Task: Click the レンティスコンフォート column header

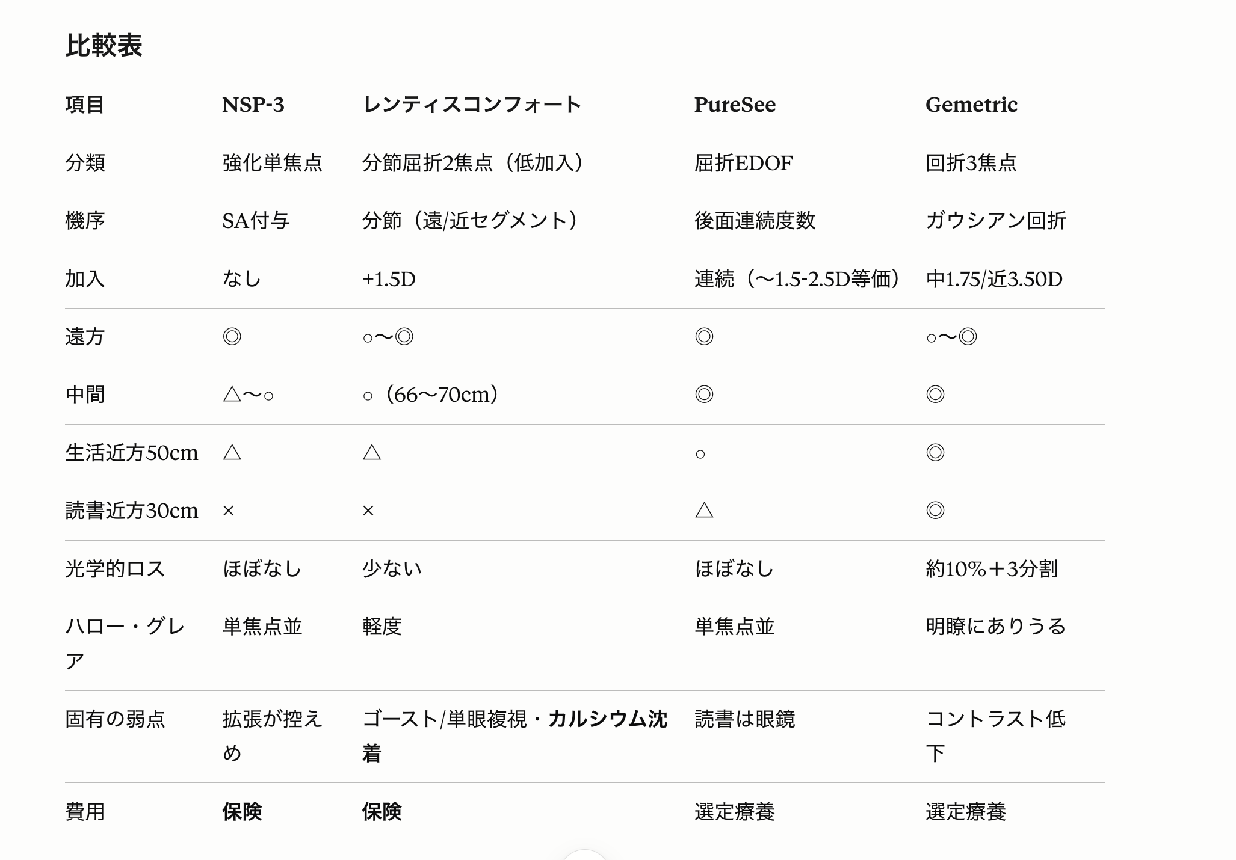Action: click(472, 105)
